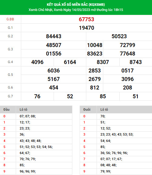Click the date line Xsmb Ngày 14/05/2023
Viewport: 152px width, 175px height.
pos(76,10)
